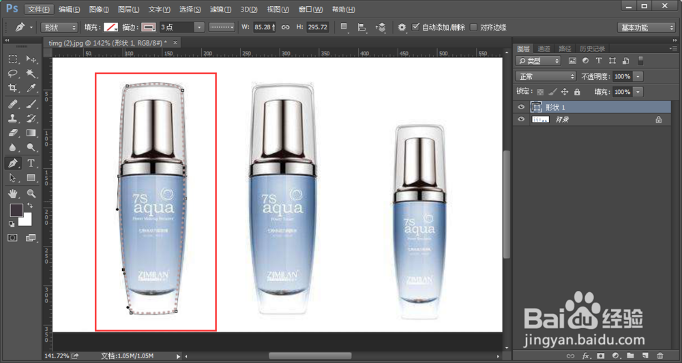Hide the 形状 1 layer
Screen dimensions: 682x363
[x=521, y=107]
